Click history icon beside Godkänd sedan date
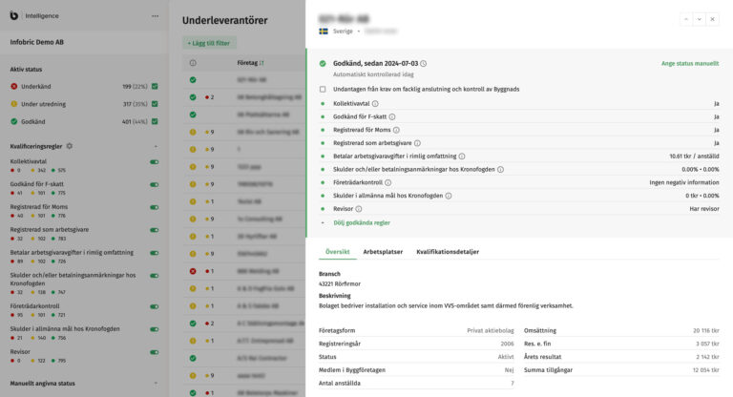Viewport: 733px width, 397px height. click(x=424, y=64)
